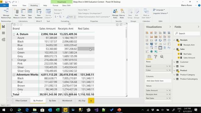Open More options ellipsis on visual
201x113 pixels.
tap(125, 24)
